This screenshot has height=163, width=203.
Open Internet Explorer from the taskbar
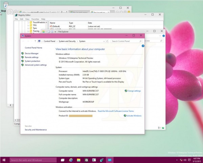pos(71,160)
